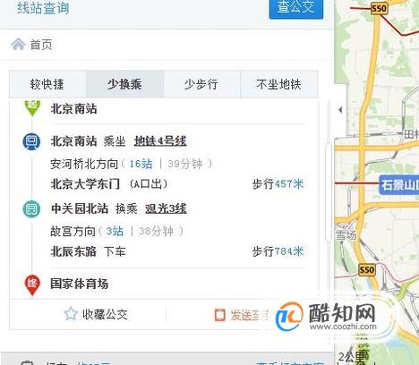This screenshot has width=419, height=365.
Task: Switch to the 少换乘 tab
Action: point(124,84)
